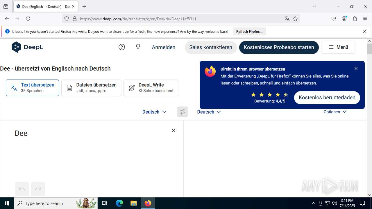
Task: Close the DeepL browser extension popup
Action: [x=356, y=69]
